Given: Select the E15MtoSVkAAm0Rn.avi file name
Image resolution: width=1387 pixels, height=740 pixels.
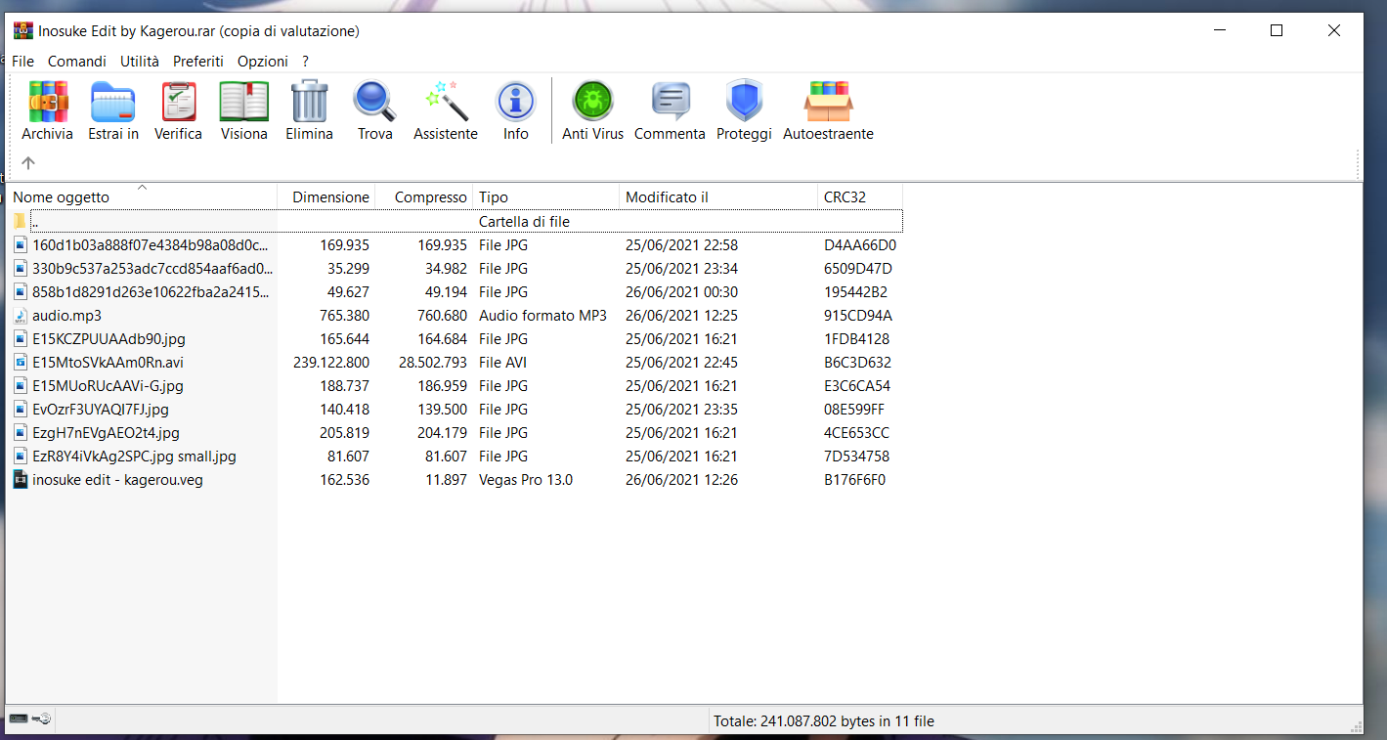Looking at the screenshot, I should point(108,363).
